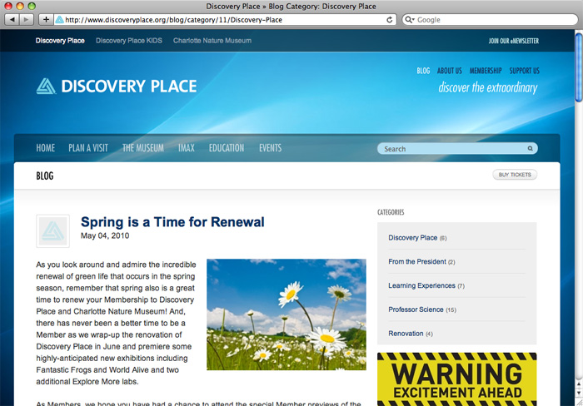
Task: Go forward with the browser forward arrow
Action: (26, 20)
